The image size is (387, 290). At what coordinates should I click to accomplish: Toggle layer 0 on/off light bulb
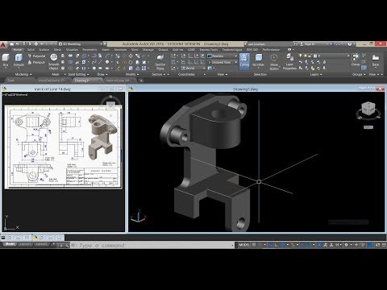click(x=300, y=56)
